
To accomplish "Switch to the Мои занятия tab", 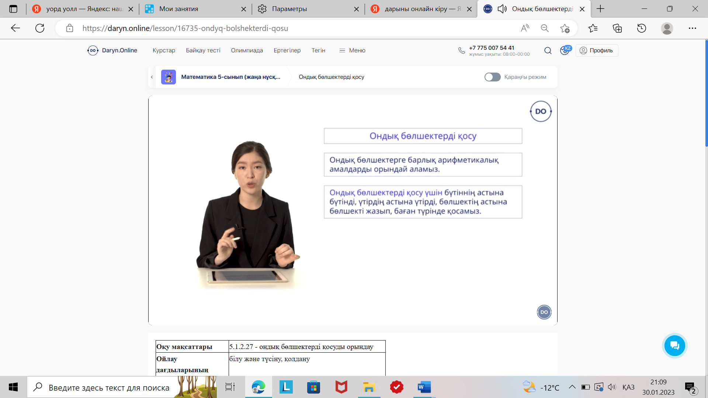I will coord(179,9).
